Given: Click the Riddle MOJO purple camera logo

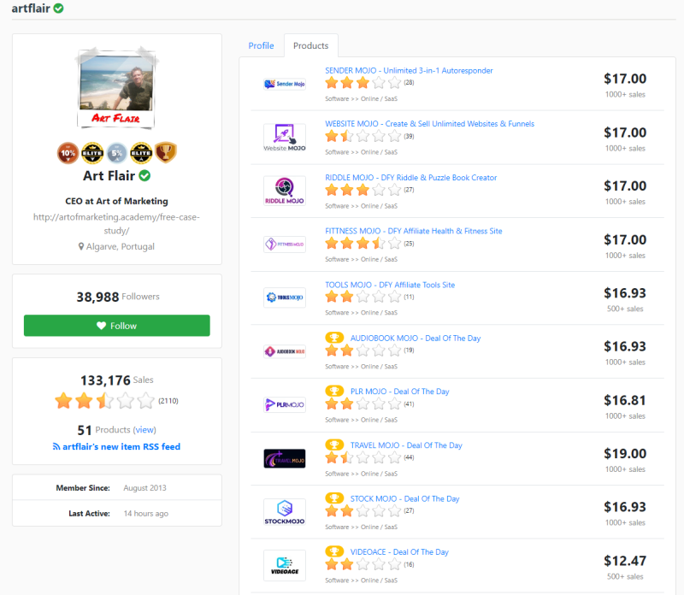Looking at the screenshot, I should [x=286, y=191].
